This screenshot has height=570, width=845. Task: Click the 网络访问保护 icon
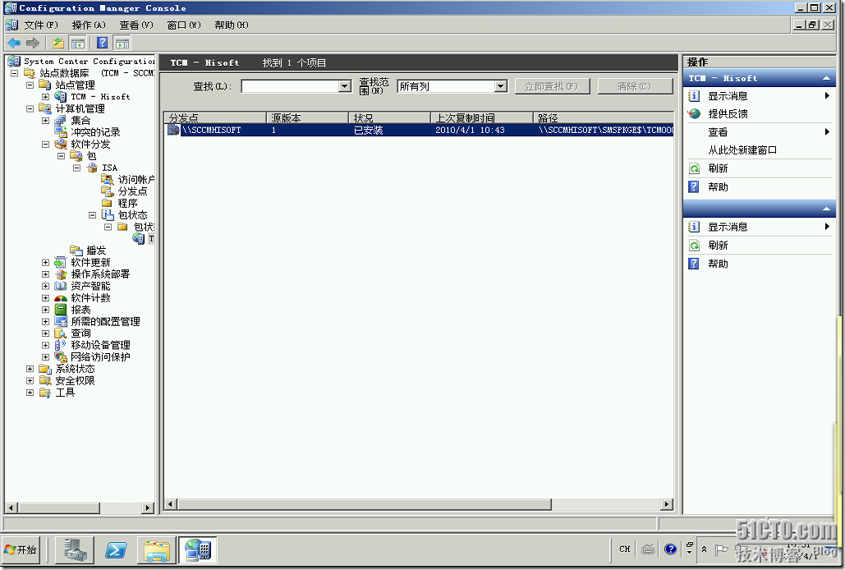click(61, 357)
